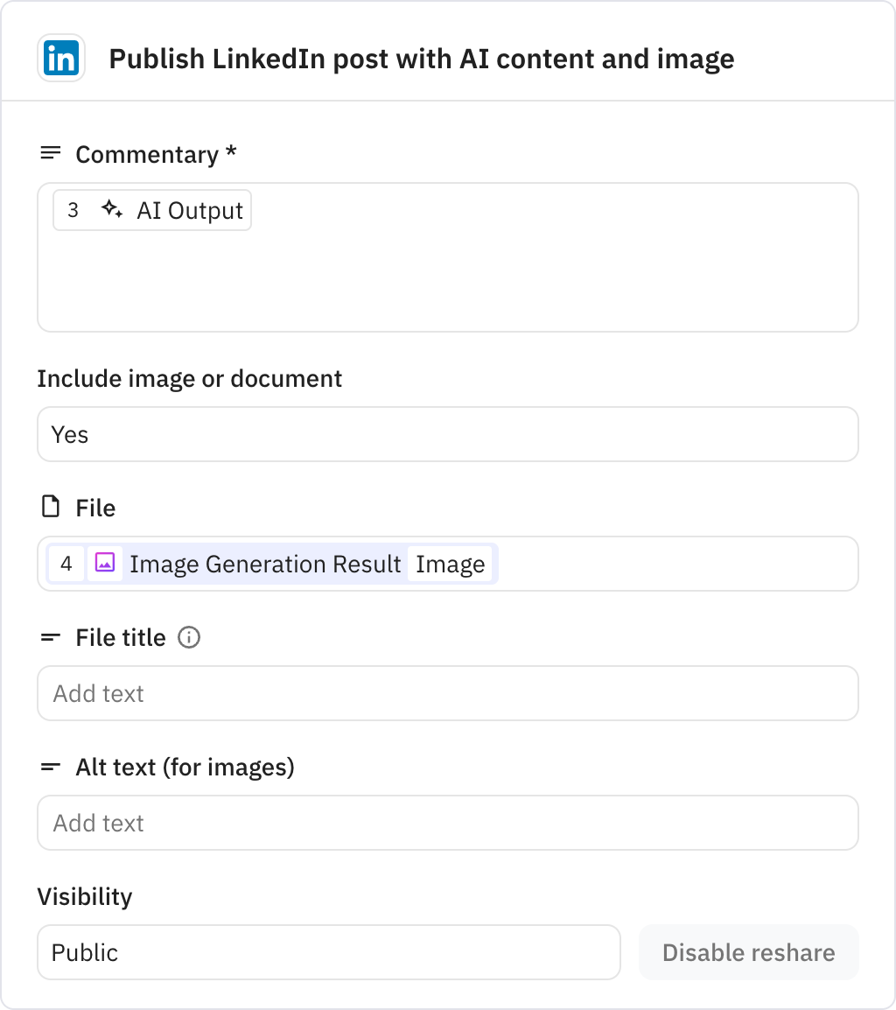Select the Image Generation Result chip
The height and width of the screenshot is (1010, 896).
263,564
